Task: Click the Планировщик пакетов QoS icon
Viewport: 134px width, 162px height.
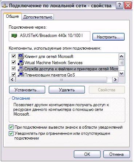Action: [x=21, y=74]
